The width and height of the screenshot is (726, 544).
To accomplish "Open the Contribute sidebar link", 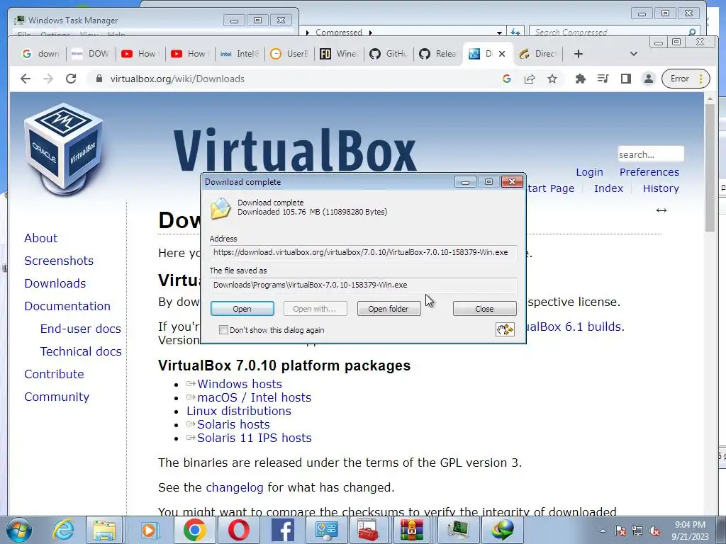I will 54,374.
